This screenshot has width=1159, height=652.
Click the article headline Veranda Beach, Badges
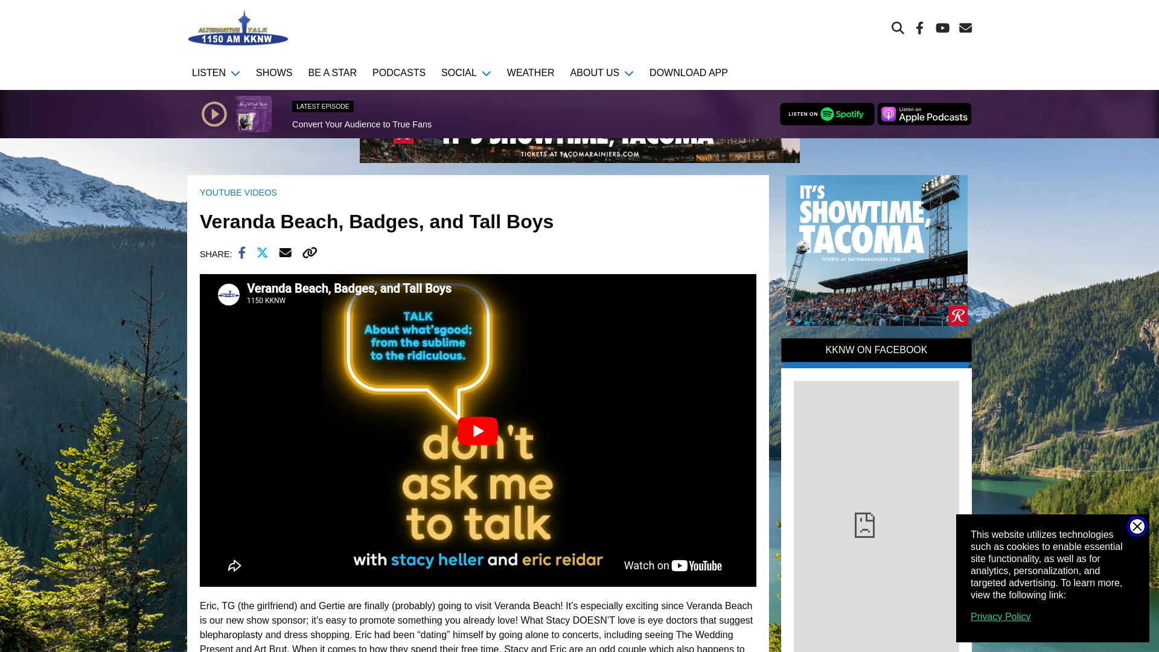pyautogui.click(x=377, y=222)
